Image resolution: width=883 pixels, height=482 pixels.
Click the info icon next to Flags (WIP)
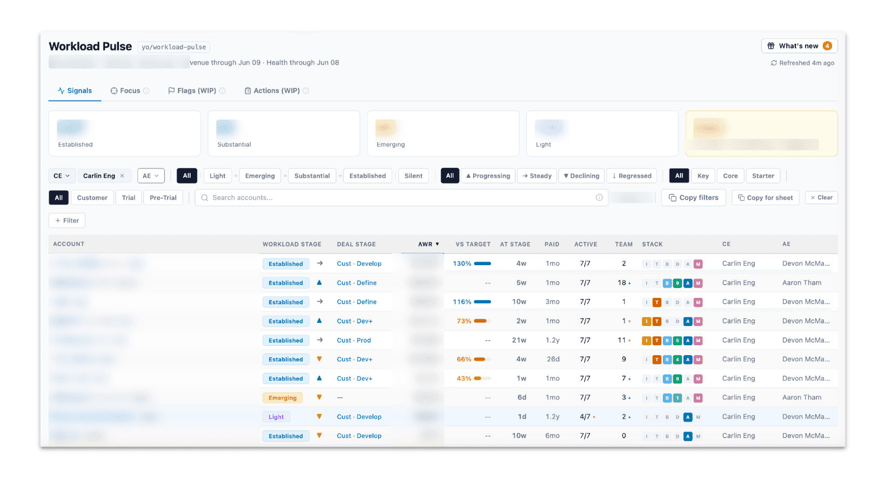[222, 90]
